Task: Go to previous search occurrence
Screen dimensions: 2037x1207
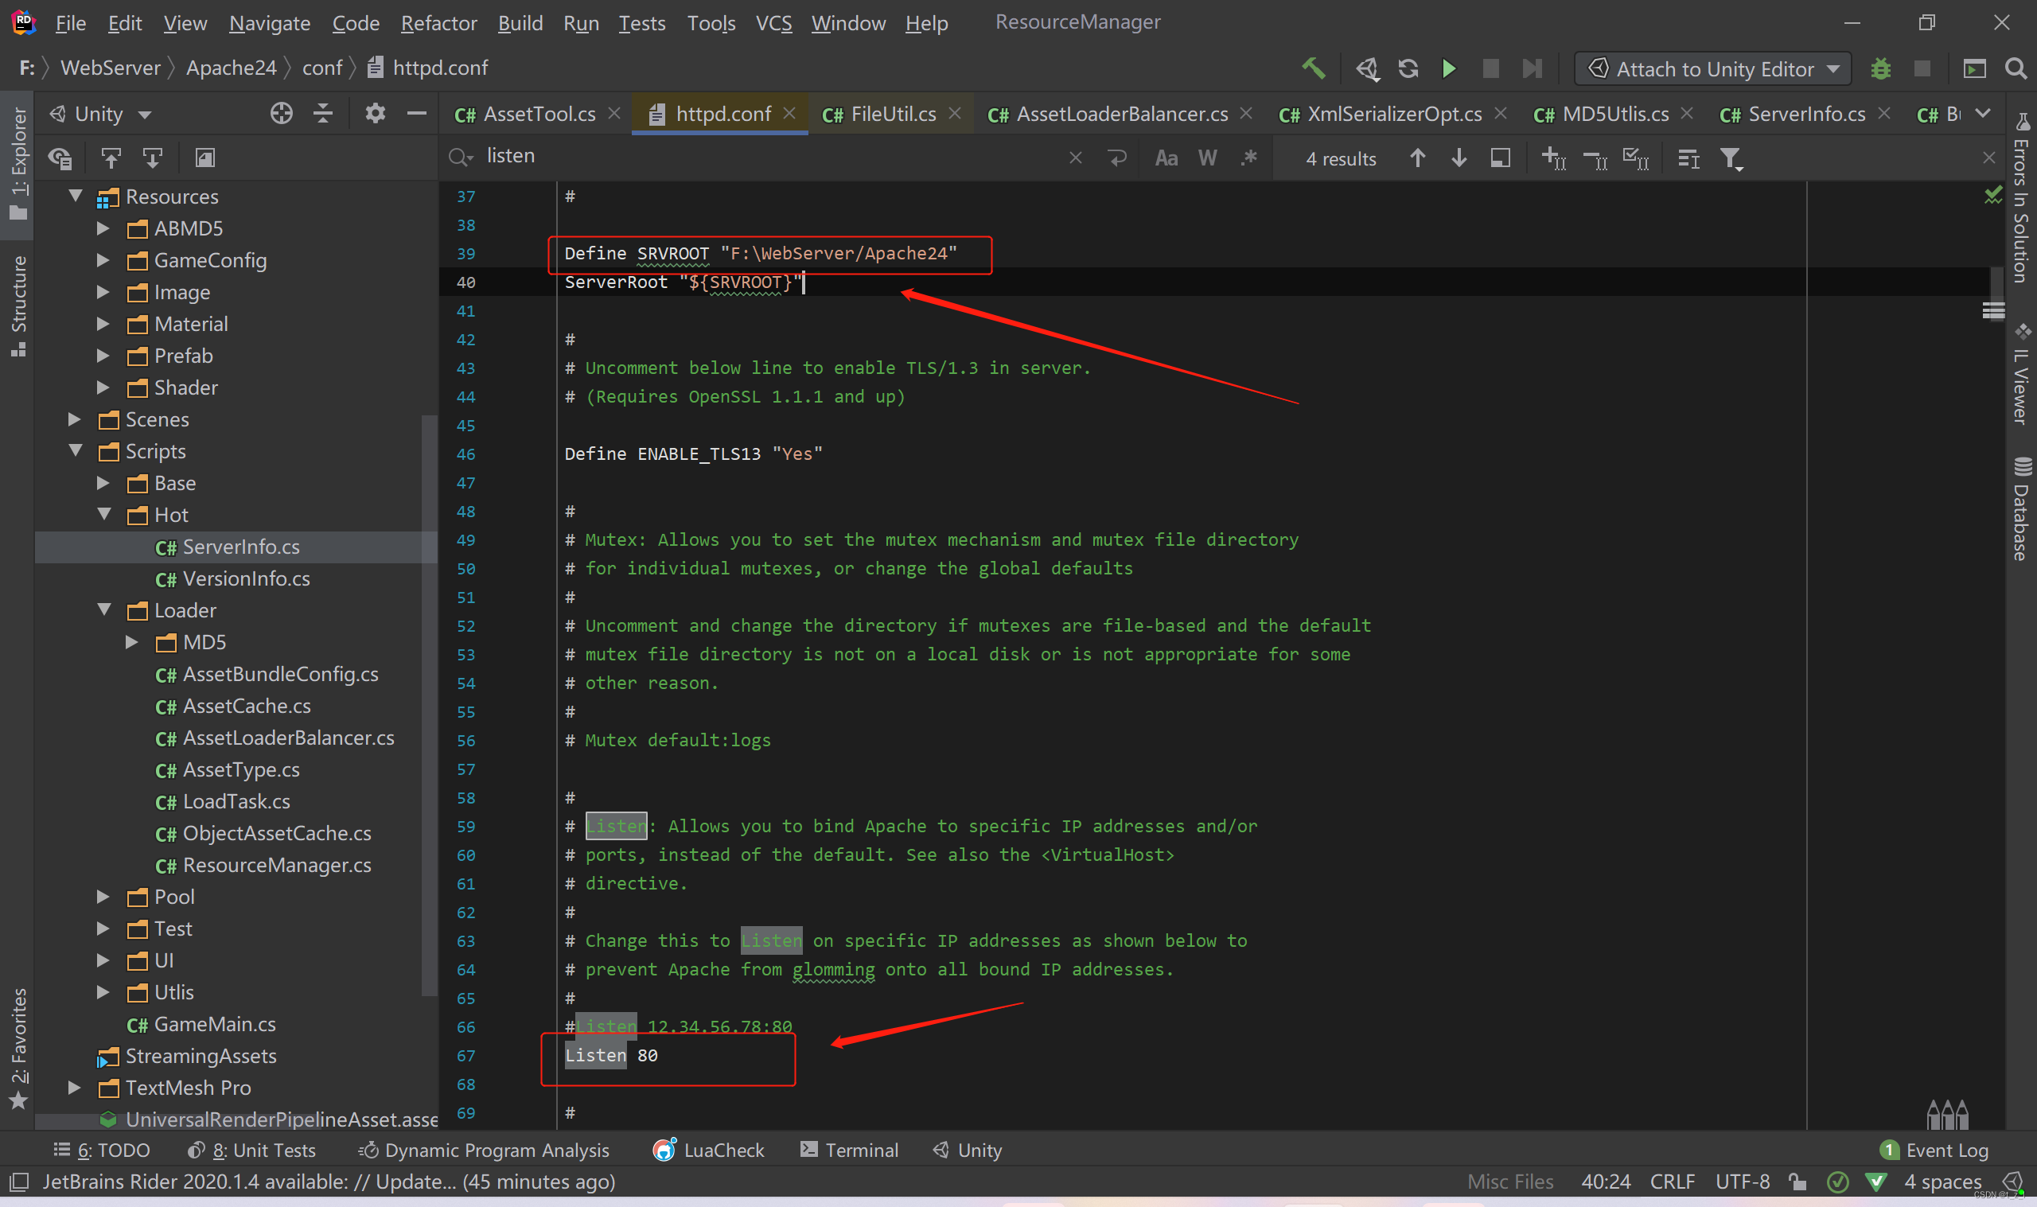Action: (1417, 158)
